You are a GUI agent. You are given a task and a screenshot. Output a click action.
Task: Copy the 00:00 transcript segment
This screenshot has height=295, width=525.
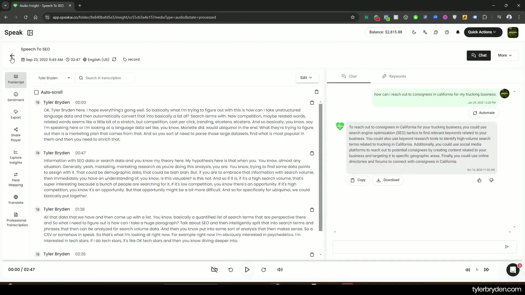point(312,103)
